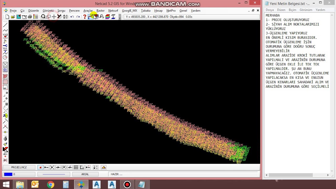Expand the toolbar overflow arrows
The height and width of the screenshot is (189, 336).
tap(120, 17)
